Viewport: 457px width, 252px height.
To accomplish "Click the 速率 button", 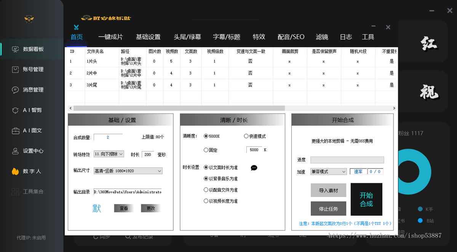I will tap(358, 172).
